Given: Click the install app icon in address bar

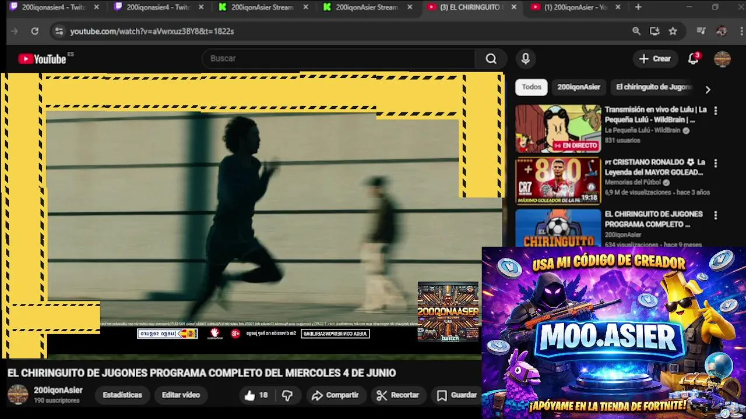Looking at the screenshot, I should tap(654, 31).
